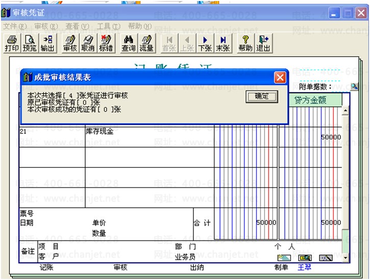Close the 成批审核结果表 dialog
370x280 pixels.
[x=280, y=77]
